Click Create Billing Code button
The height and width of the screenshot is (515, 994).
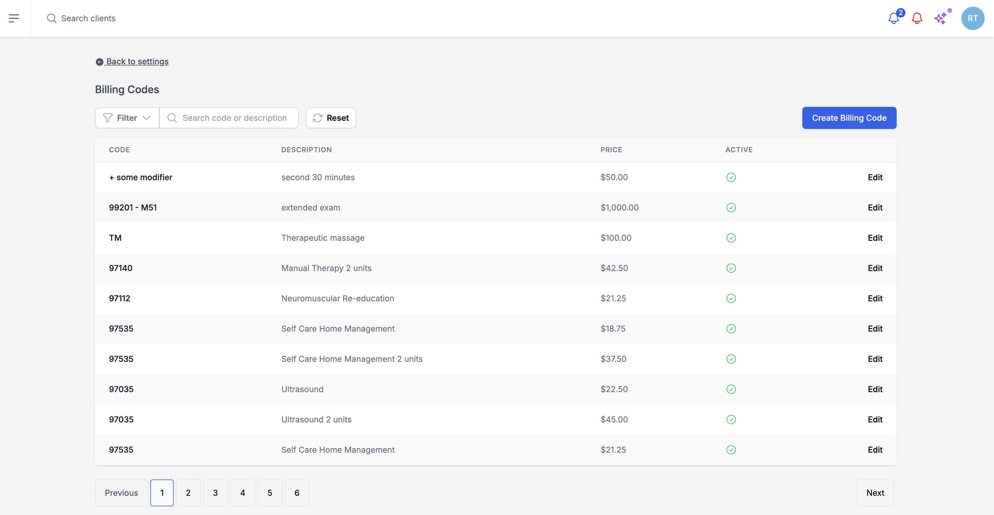(x=849, y=118)
